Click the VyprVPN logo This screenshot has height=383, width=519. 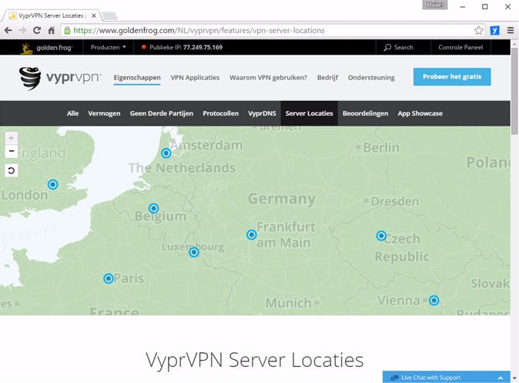[60, 78]
